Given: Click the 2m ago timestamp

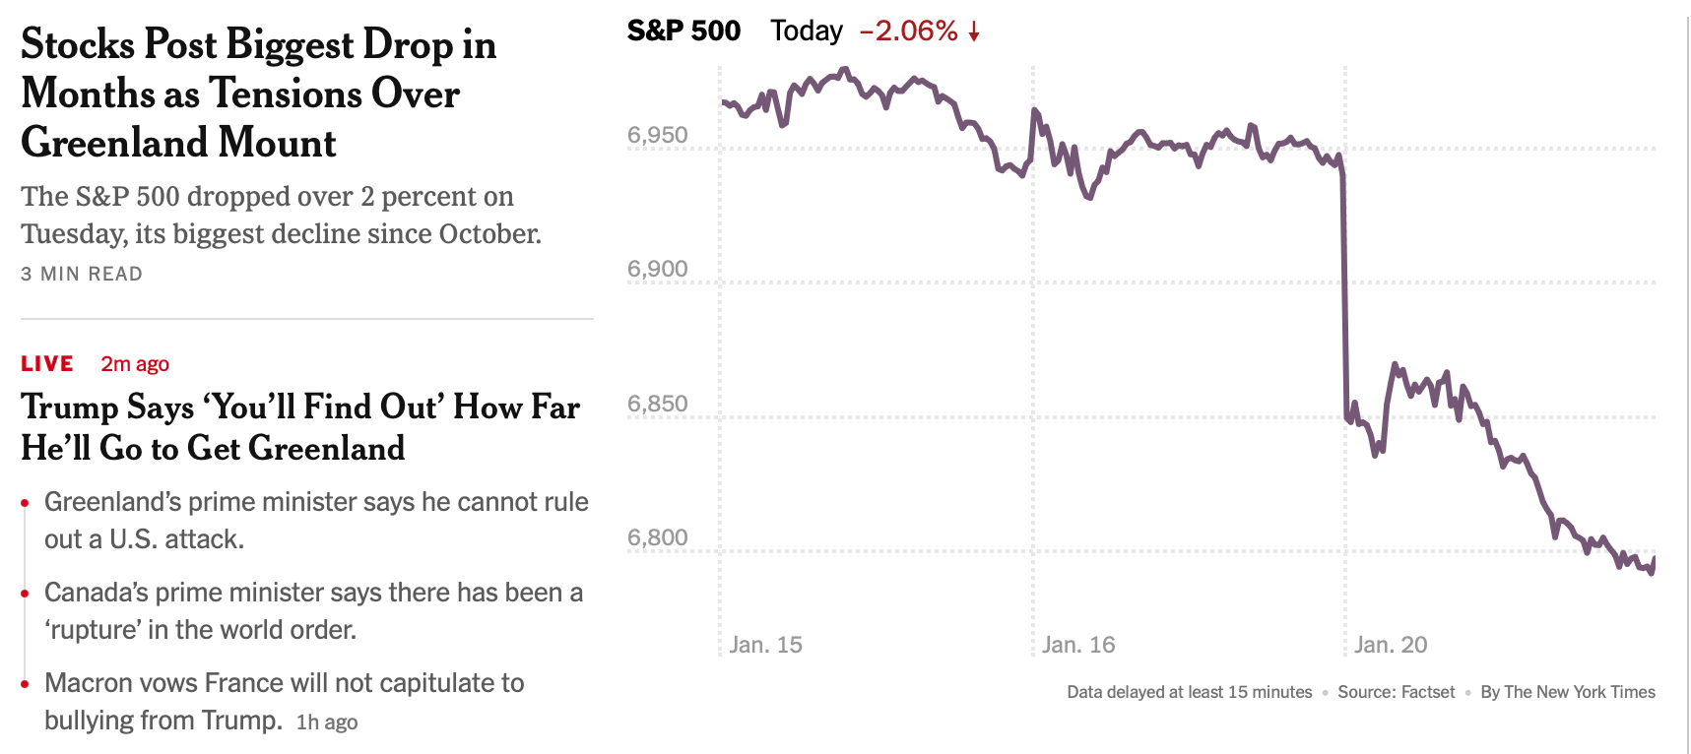Looking at the screenshot, I should (x=135, y=364).
